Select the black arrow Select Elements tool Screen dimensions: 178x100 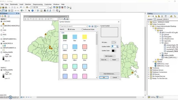pyautogui.click(x=29, y=11)
